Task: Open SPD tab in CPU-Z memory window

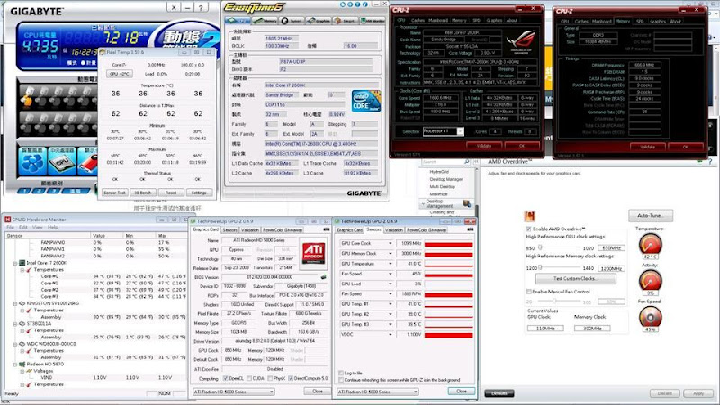Action: click(640, 21)
